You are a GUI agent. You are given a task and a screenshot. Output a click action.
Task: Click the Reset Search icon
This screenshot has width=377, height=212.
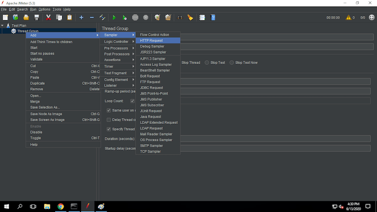(x=190, y=17)
